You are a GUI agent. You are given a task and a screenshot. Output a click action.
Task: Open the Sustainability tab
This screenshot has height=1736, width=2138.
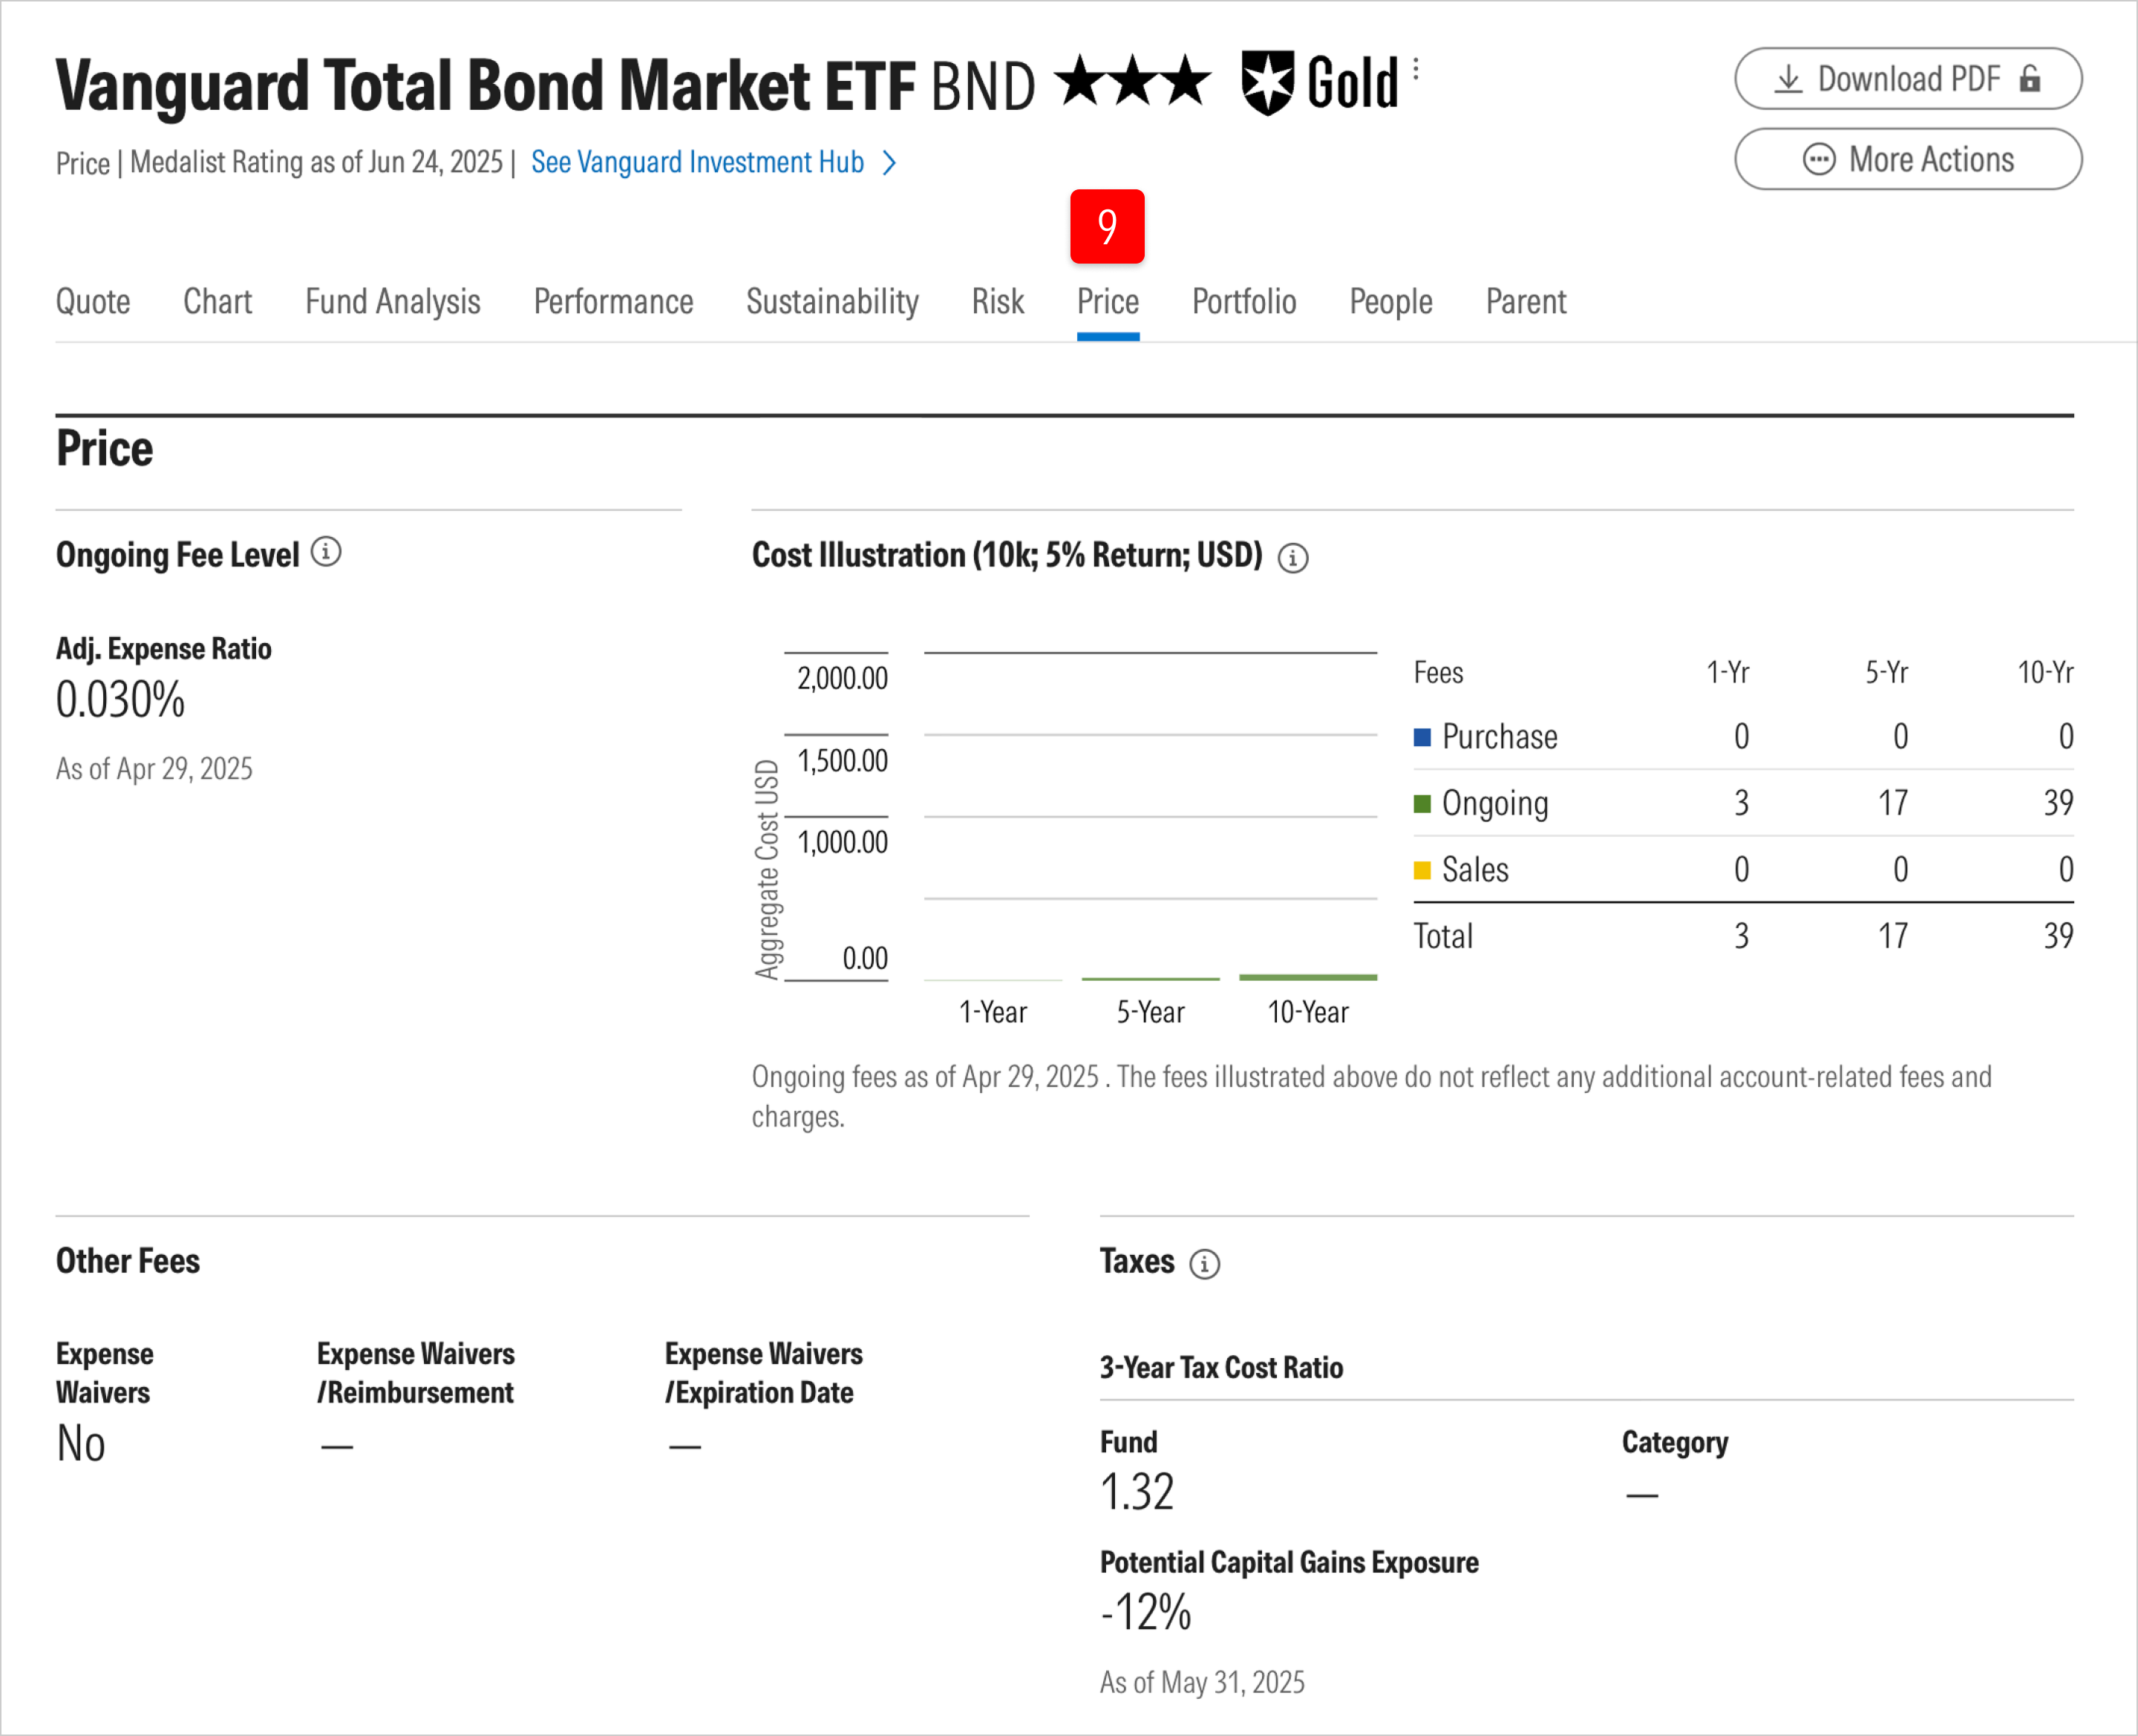[833, 301]
